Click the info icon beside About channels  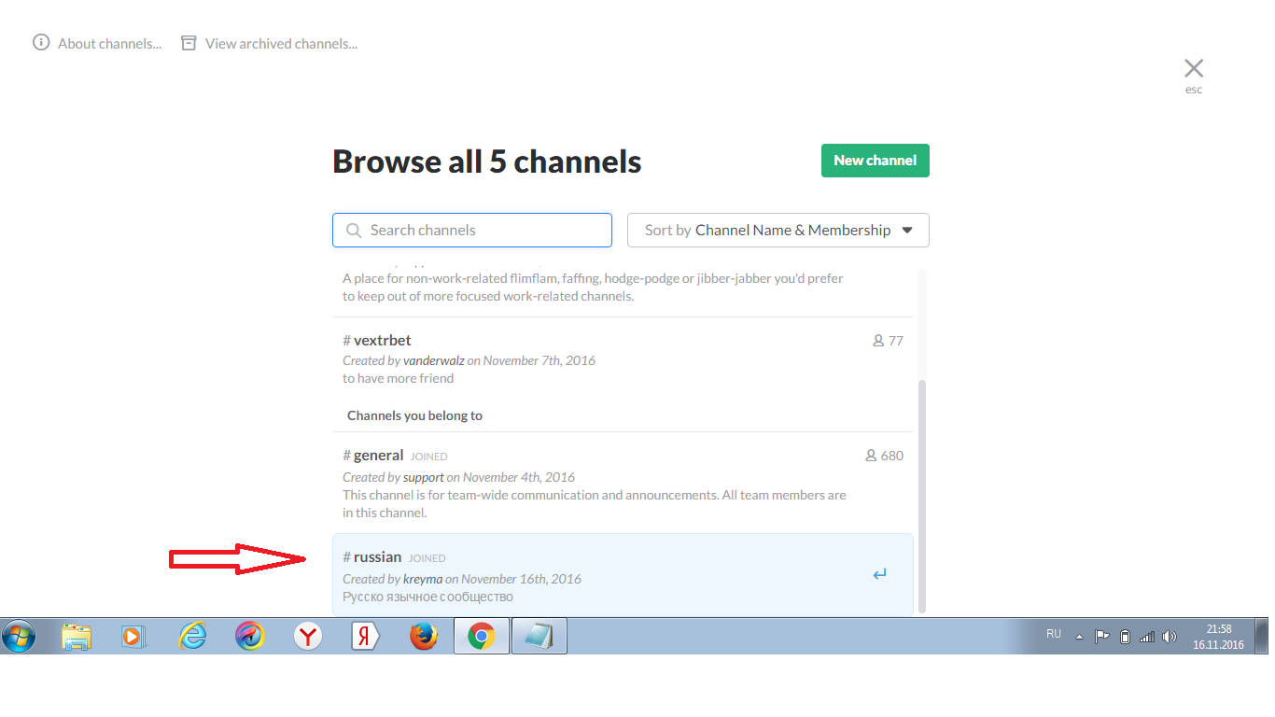point(41,43)
